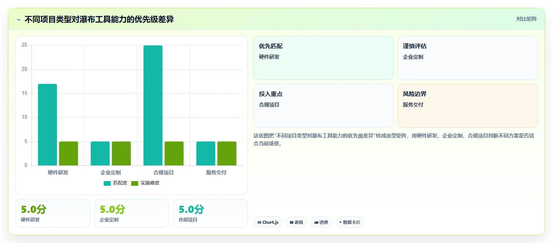553x243 pixels.
Task: Click the green 实施难度 legend color box
Action: [x=135, y=183]
